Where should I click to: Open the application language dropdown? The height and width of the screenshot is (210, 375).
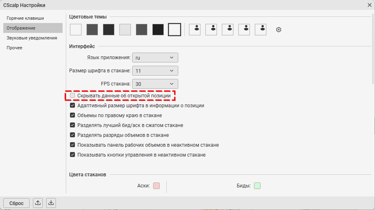coord(155,58)
